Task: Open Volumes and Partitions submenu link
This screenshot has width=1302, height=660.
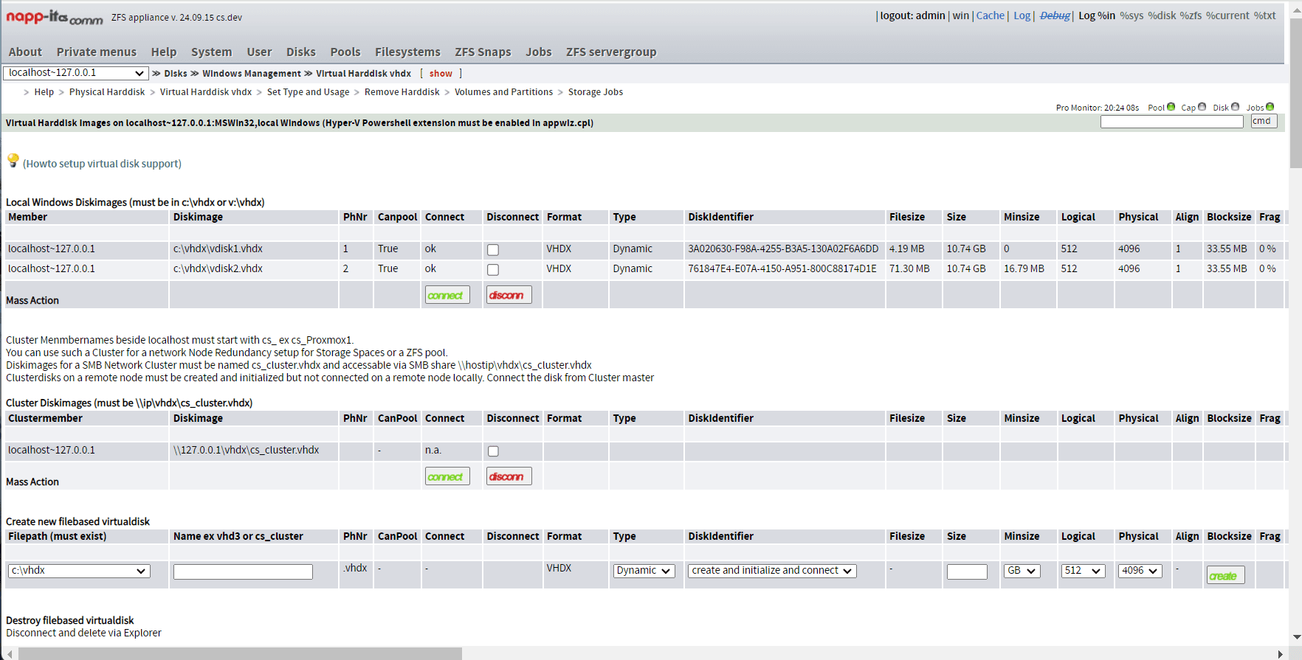Action: click(503, 92)
